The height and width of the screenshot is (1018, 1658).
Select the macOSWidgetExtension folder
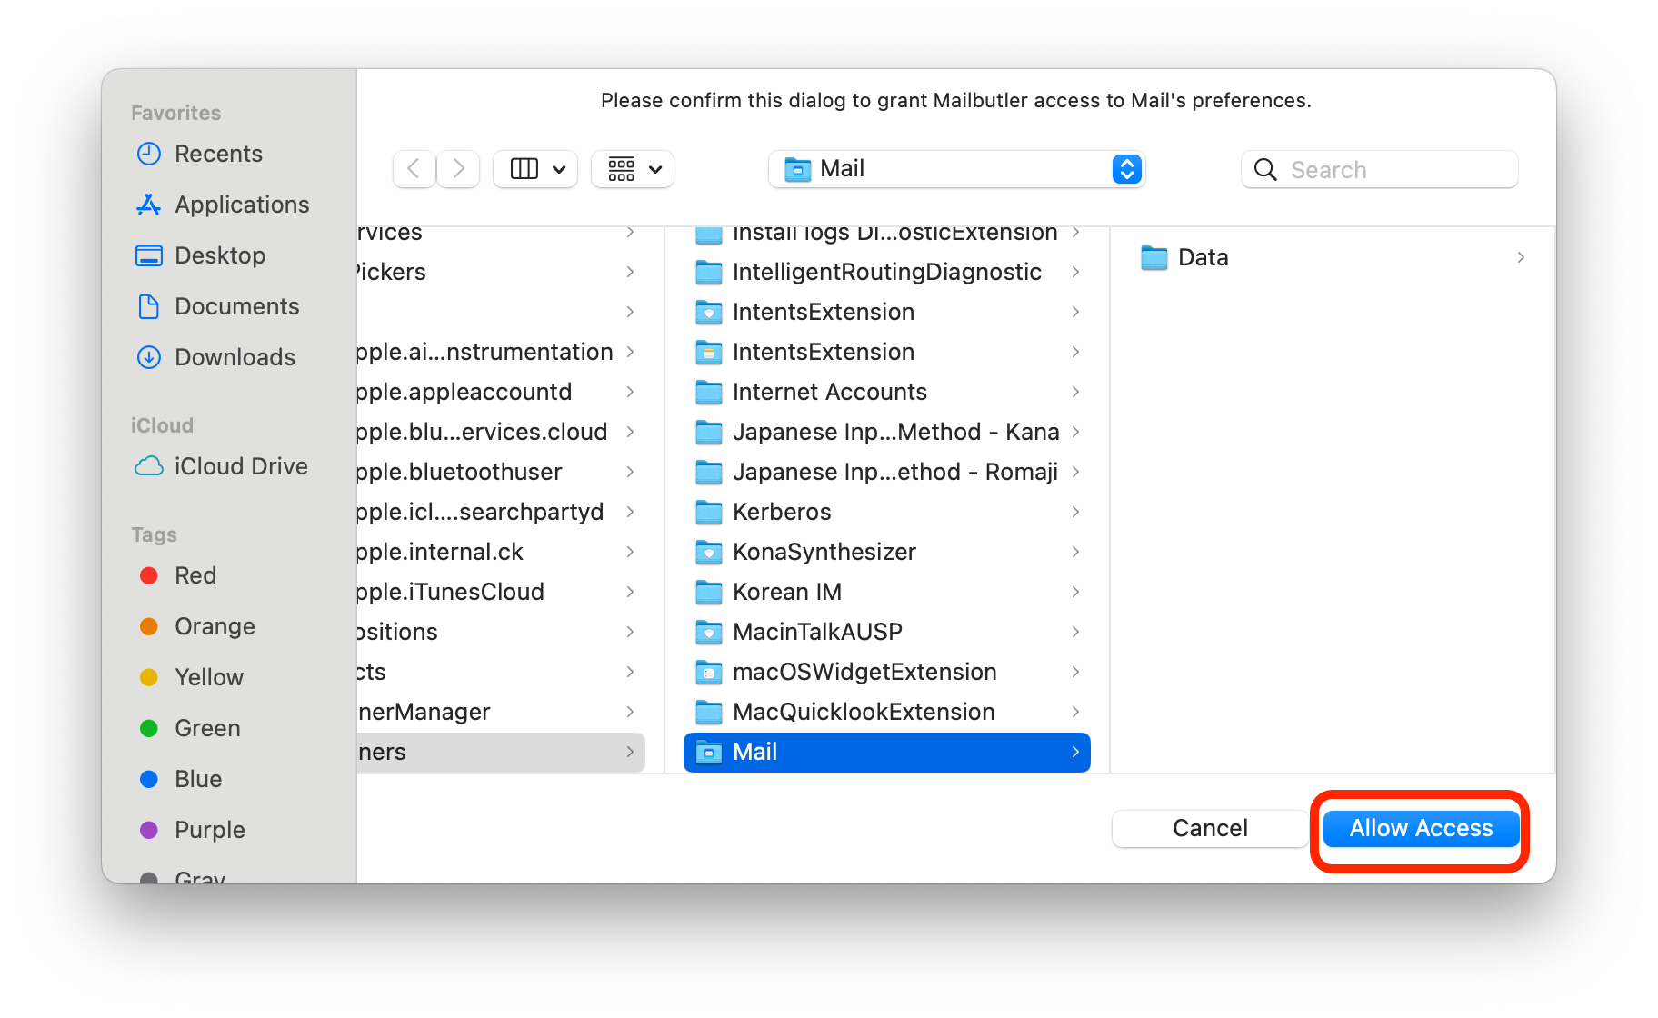(x=887, y=672)
